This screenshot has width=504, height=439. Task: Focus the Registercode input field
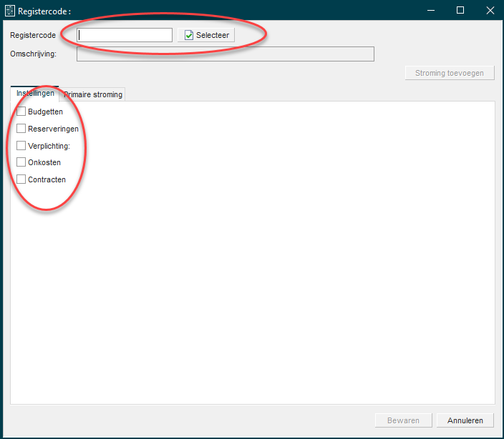coord(125,35)
